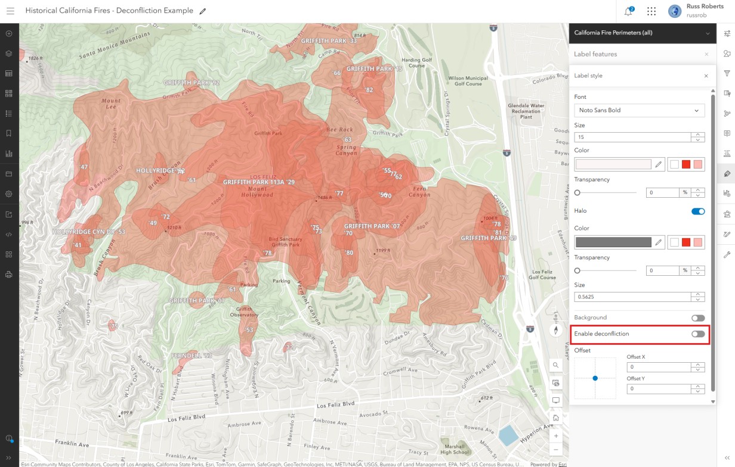Open the Bookmarks icon in left sidebar

tap(9, 133)
